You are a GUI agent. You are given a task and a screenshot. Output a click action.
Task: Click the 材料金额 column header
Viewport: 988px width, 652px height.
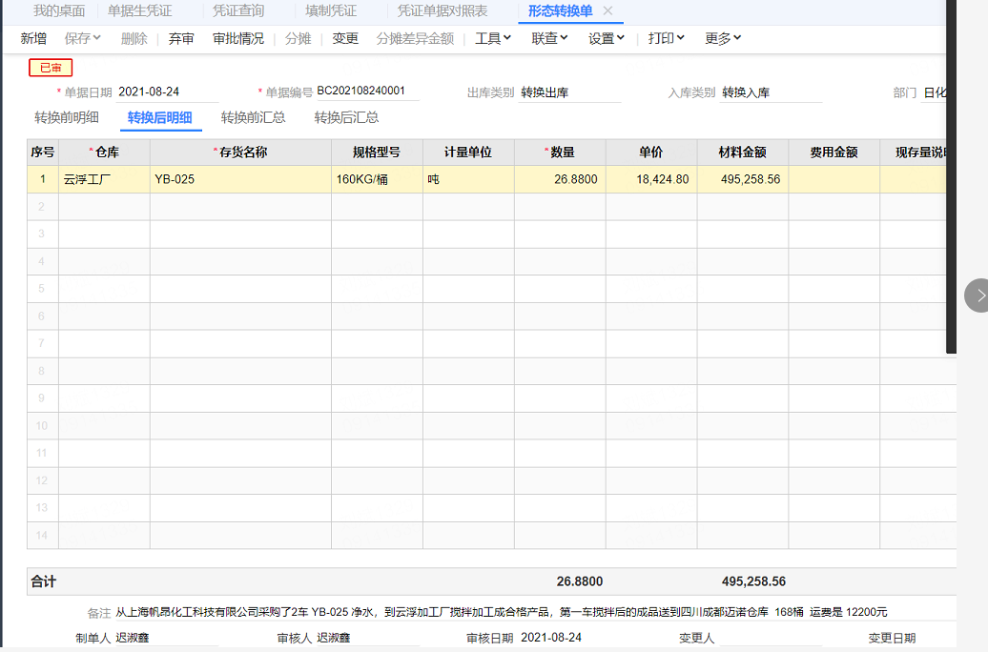pos(742,153)
